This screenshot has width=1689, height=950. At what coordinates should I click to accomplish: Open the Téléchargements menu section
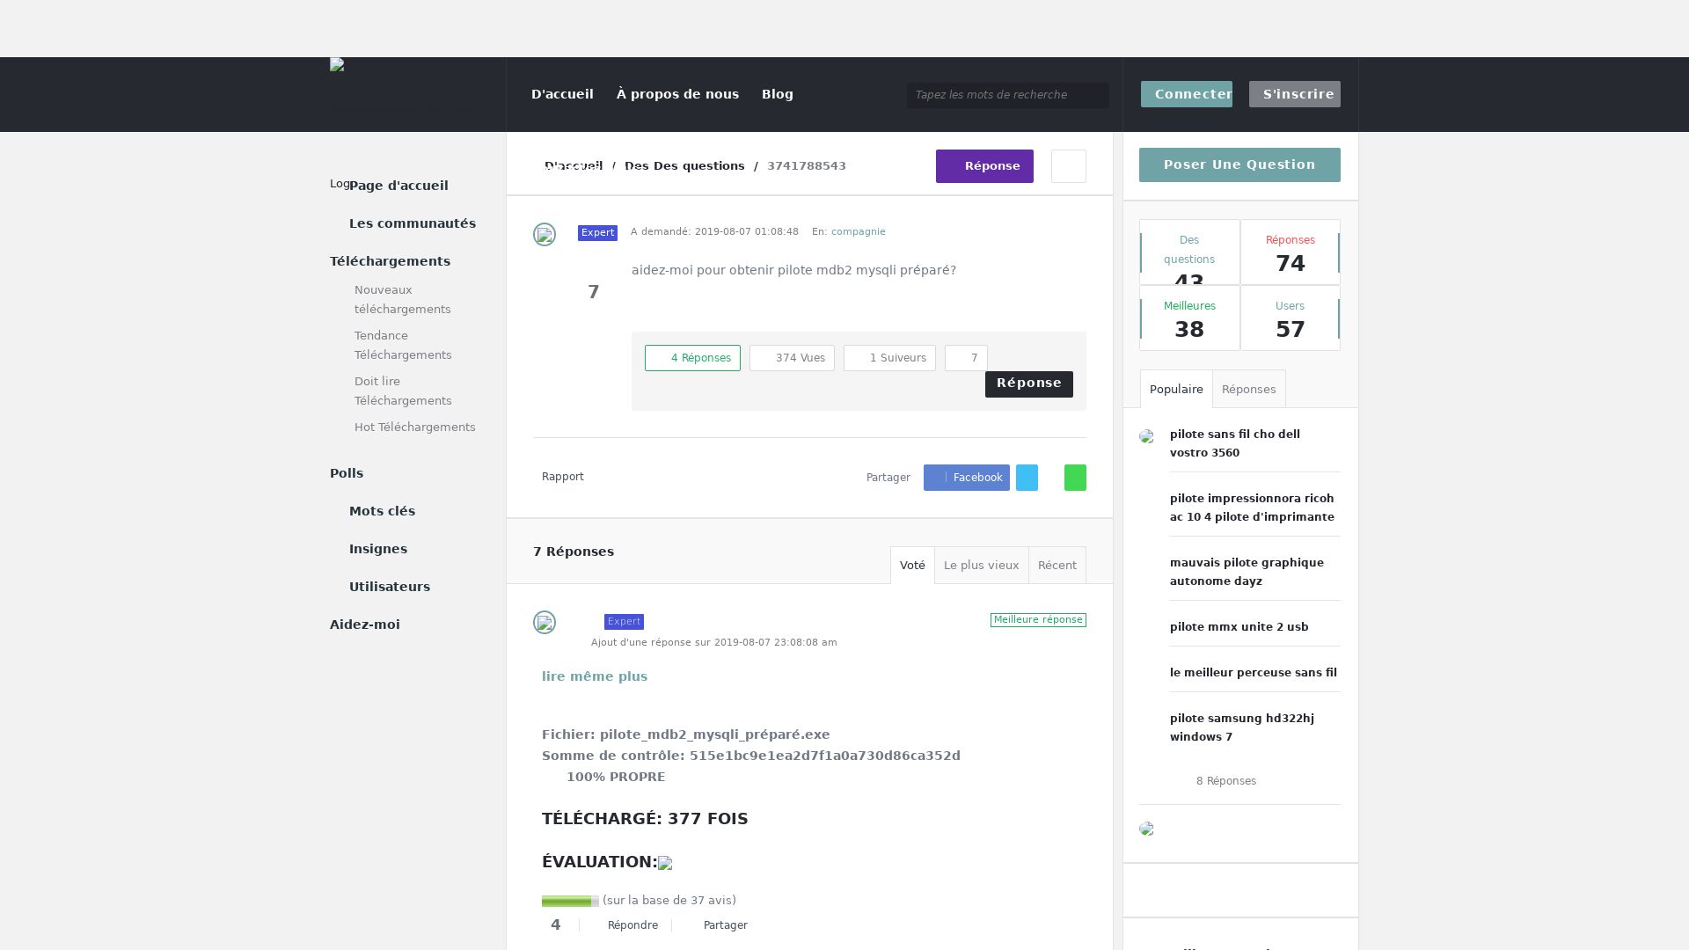click(390, 261)
